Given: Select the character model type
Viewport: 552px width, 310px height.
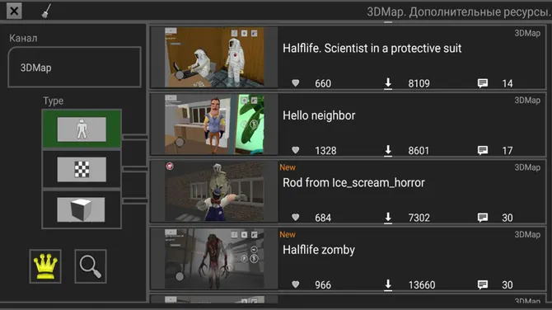Looking at the screenshot, I should 82,129.
